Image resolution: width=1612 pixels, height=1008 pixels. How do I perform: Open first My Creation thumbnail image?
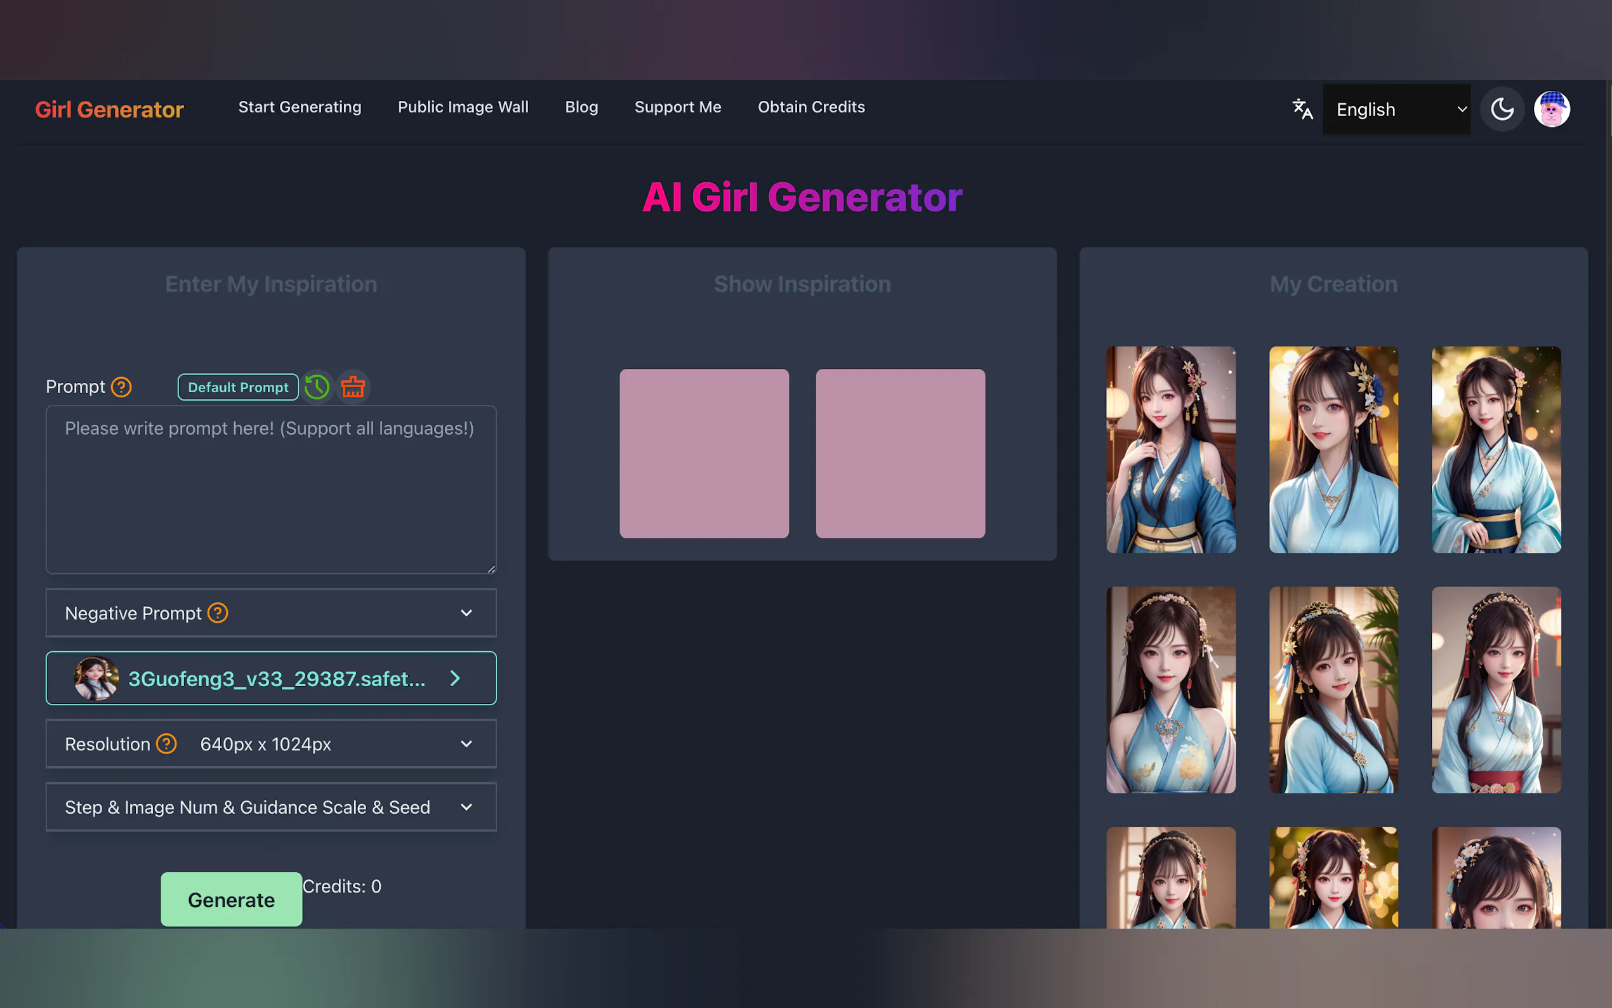click(1171, 449)
